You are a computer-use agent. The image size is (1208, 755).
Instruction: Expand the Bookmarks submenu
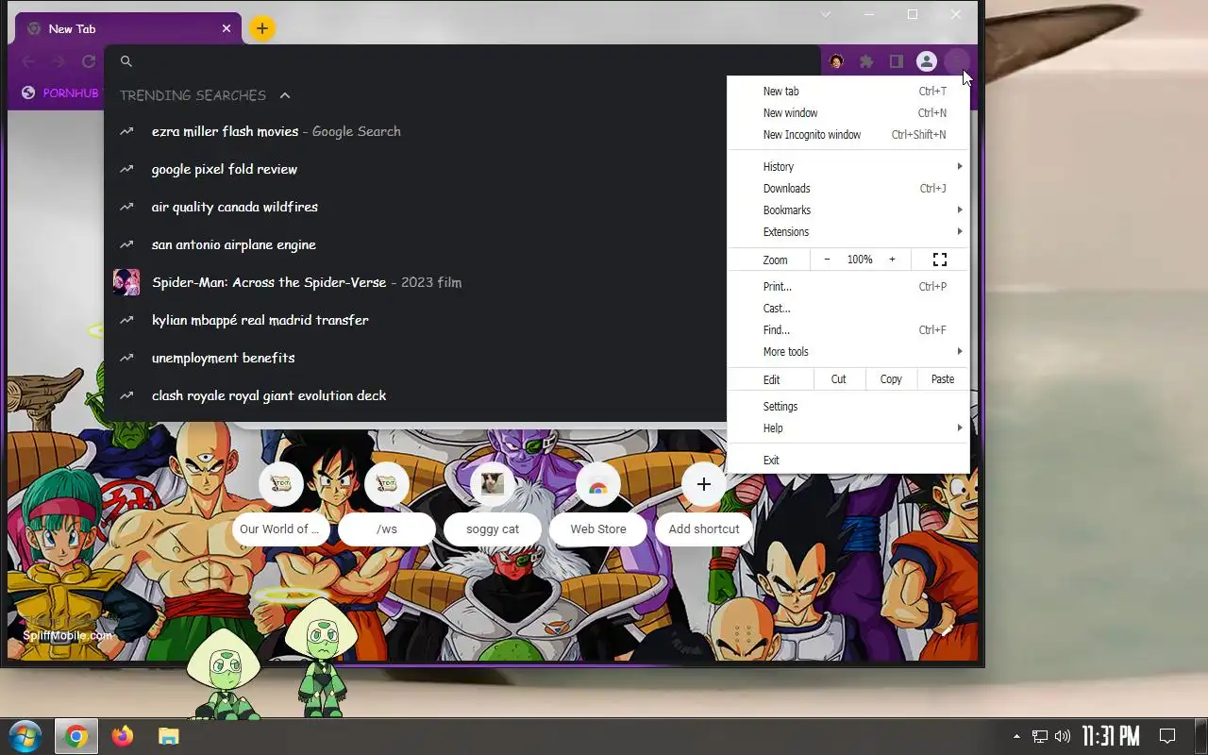tap(848, 210)
